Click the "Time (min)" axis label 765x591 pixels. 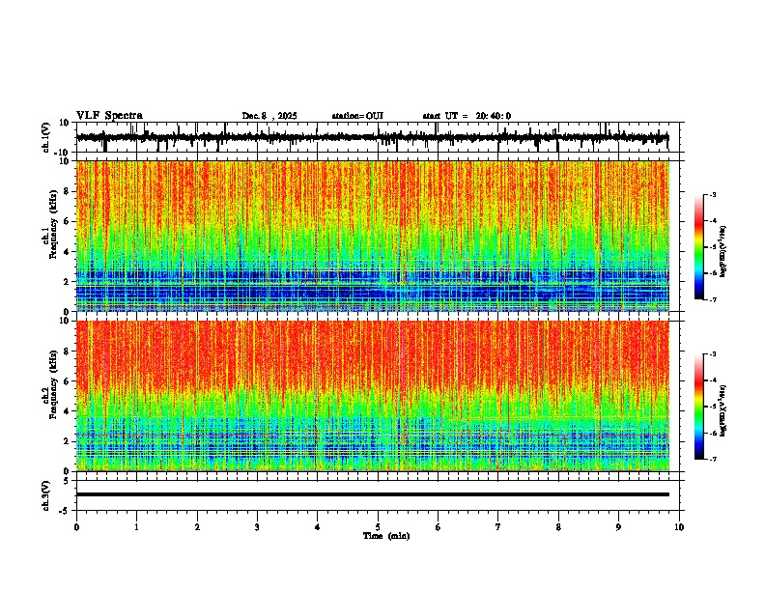[x=386, y=536]
